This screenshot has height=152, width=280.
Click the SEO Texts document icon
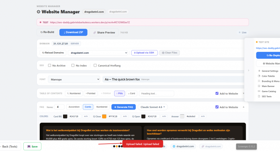pos(259,96)
